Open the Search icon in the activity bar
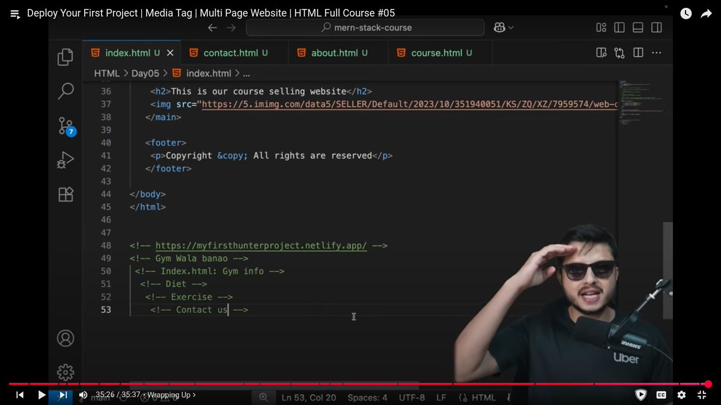The width and height of the screenshot is (721, 405). pos(65,91)
